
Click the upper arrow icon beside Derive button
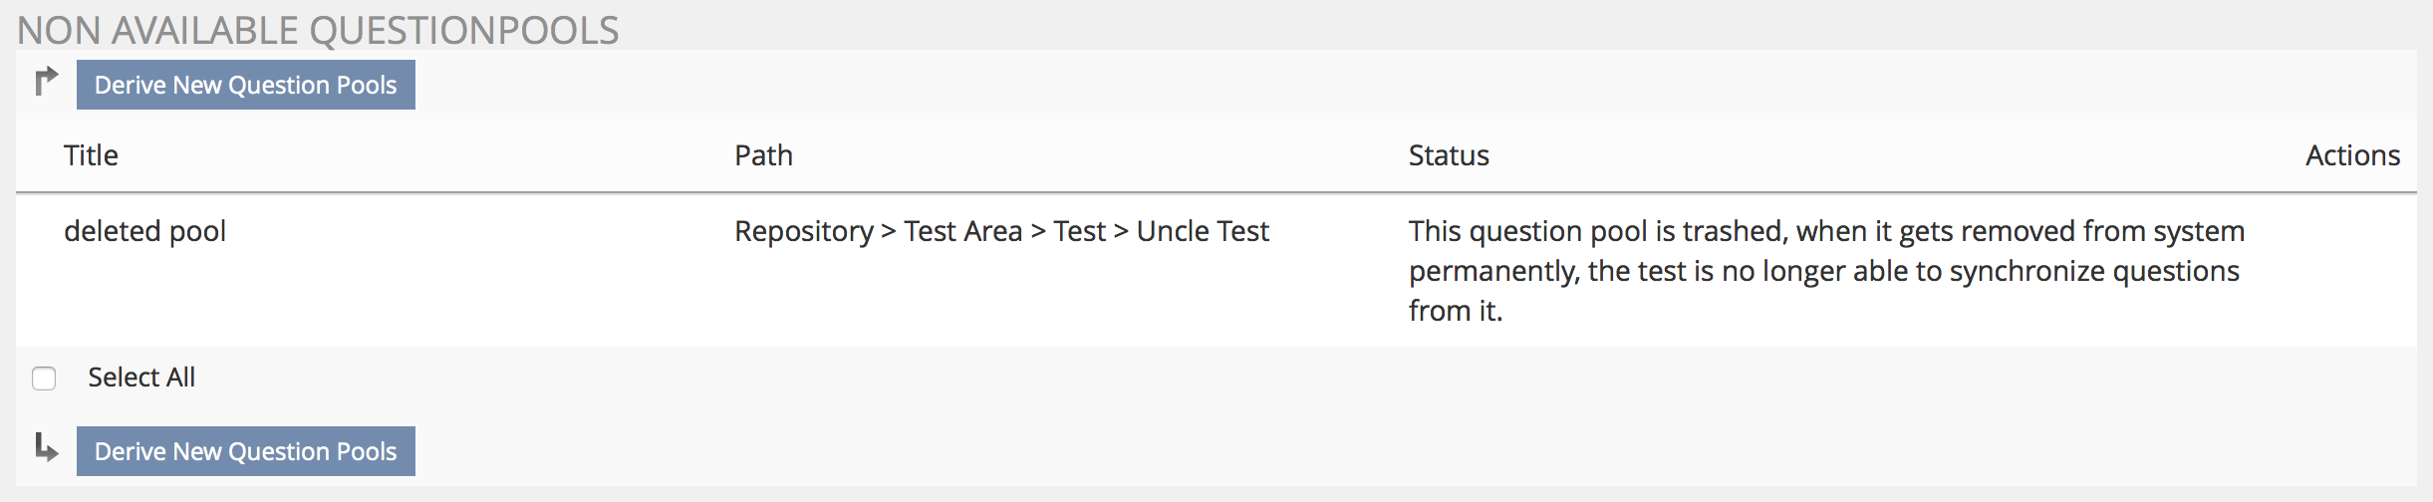tap(46, 81)
